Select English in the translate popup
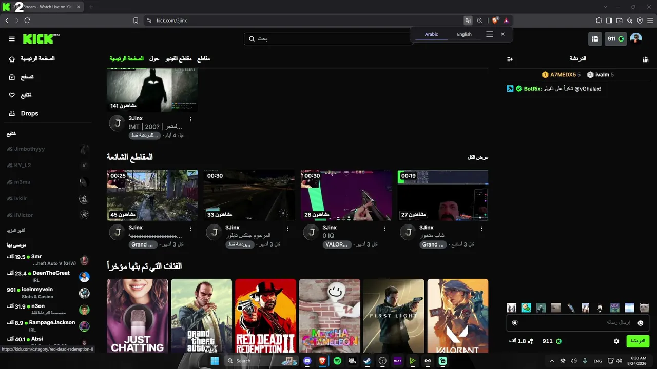The height and width of the screenshot is (369, 657). 464,34
